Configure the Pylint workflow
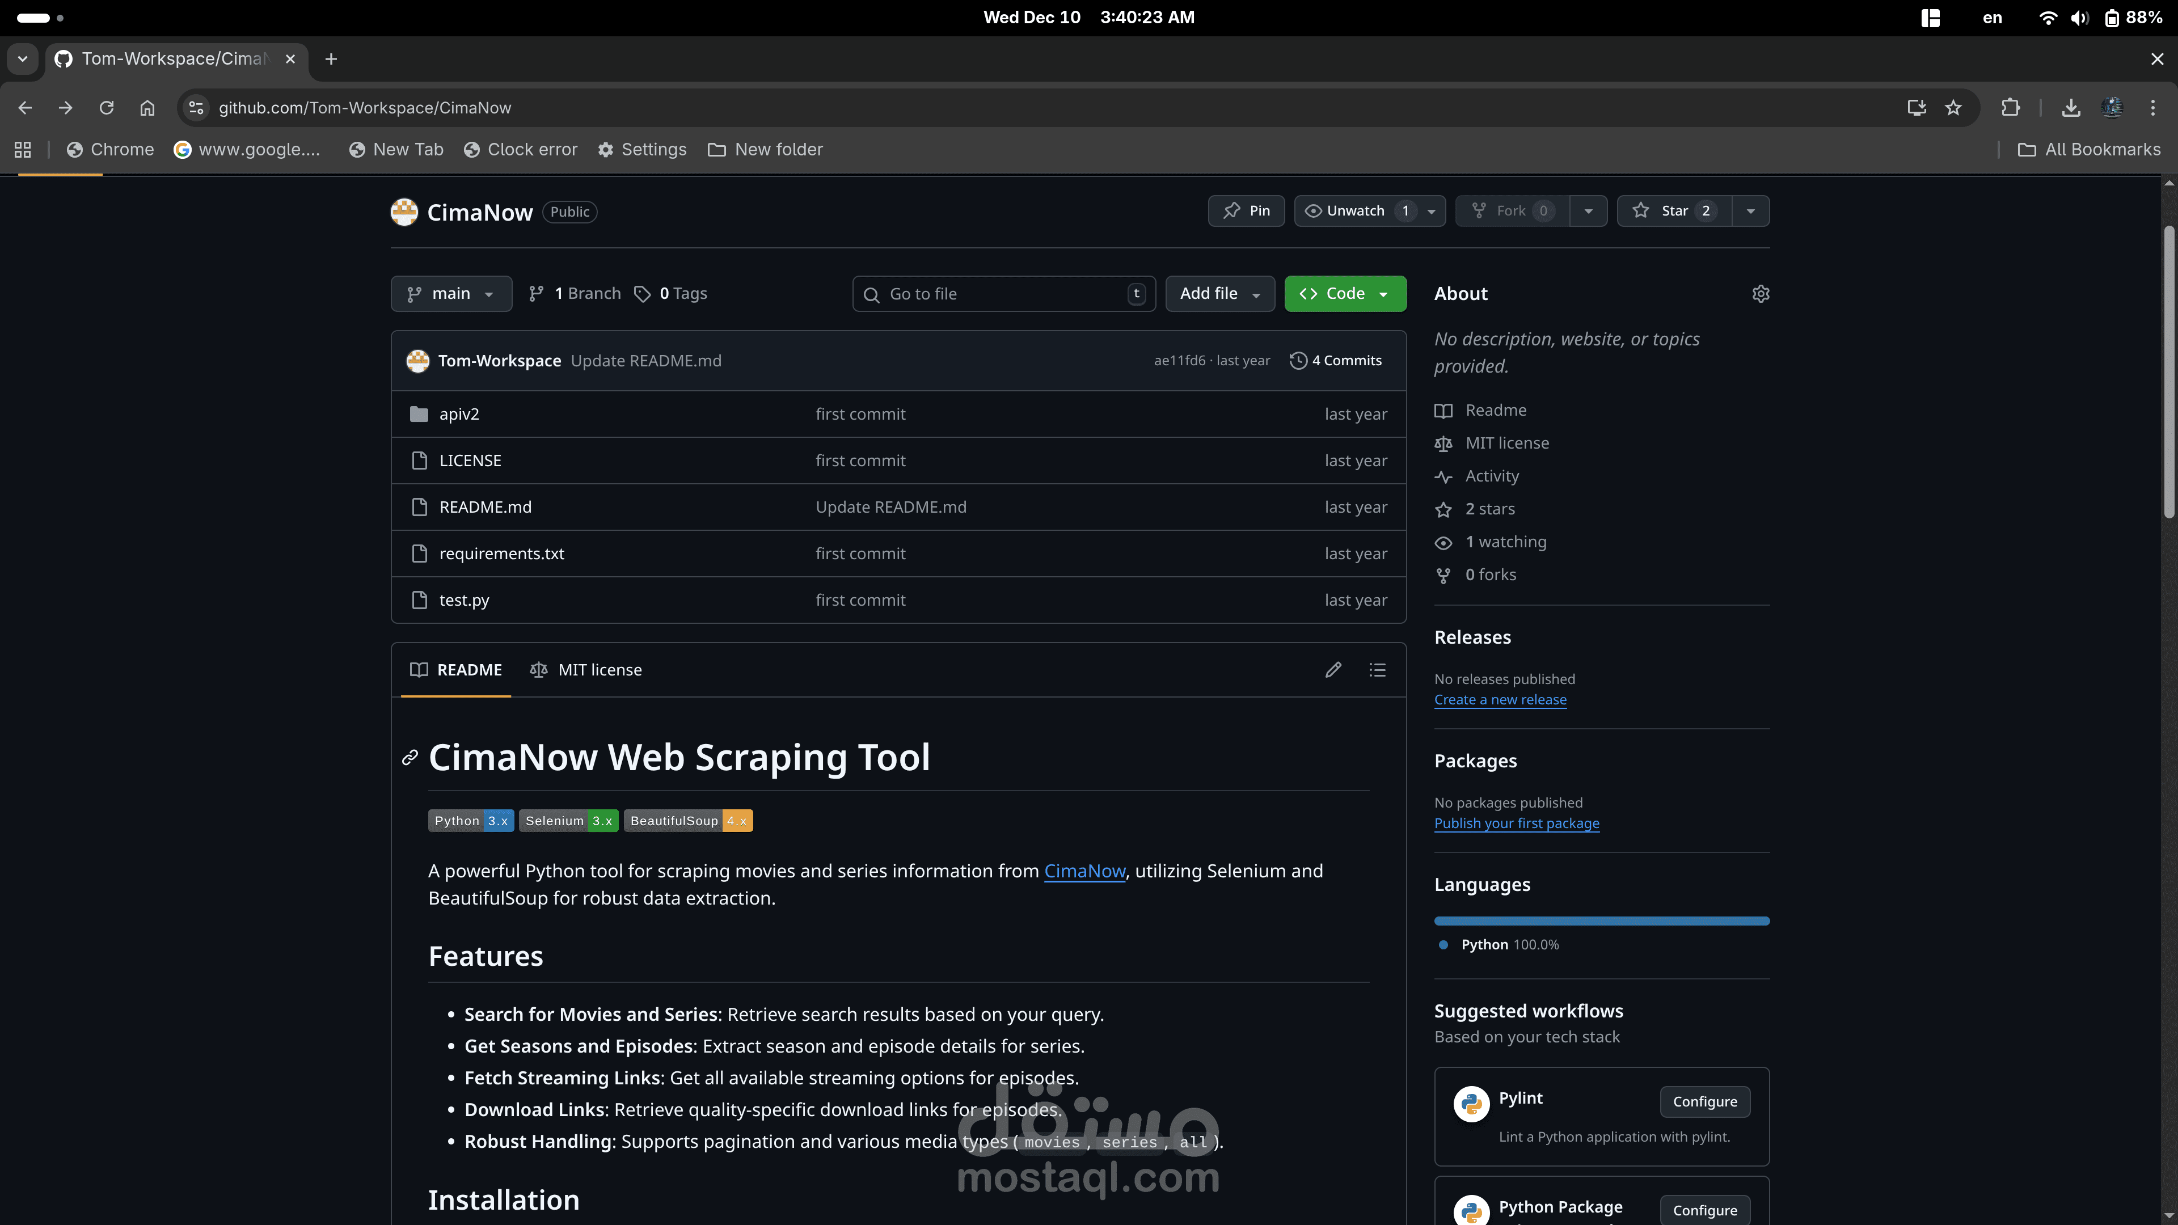 [1704, 1101]
